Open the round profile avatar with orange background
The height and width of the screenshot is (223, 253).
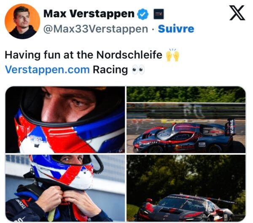[x=22, y=21]
